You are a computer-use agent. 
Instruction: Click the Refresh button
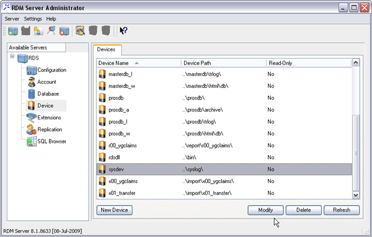coord(342,210)
